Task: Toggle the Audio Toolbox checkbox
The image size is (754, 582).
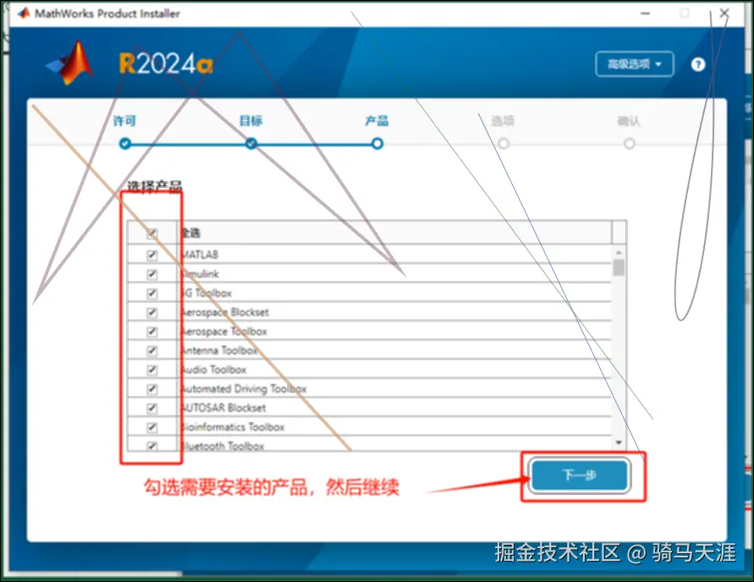Action: (152, 370)
